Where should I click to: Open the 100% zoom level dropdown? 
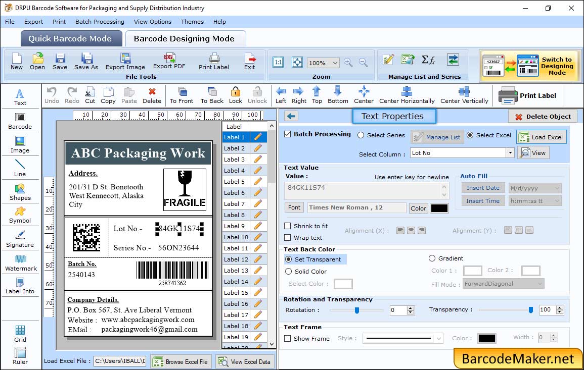[x=323, y=63]
